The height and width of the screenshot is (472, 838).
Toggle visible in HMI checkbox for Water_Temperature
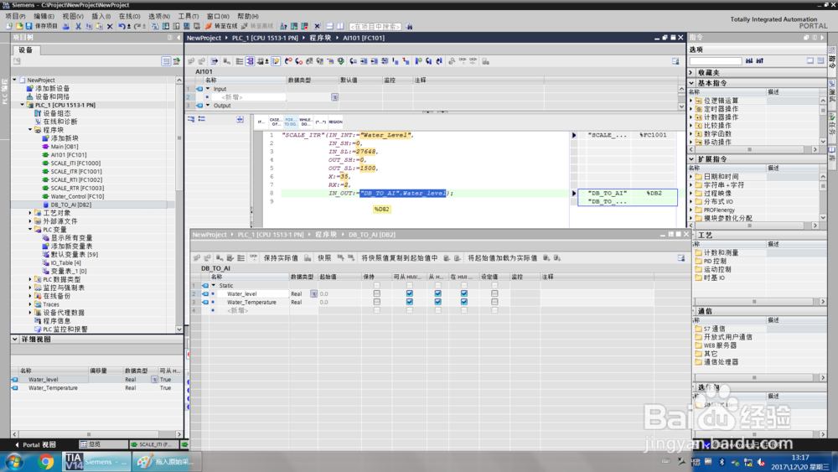[x=464, y=302]
